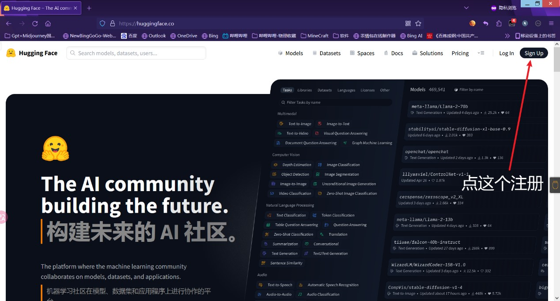Viewport: 560px width, 301px height.
Task: Open the Datasets nav item
Action: [326, 53]
